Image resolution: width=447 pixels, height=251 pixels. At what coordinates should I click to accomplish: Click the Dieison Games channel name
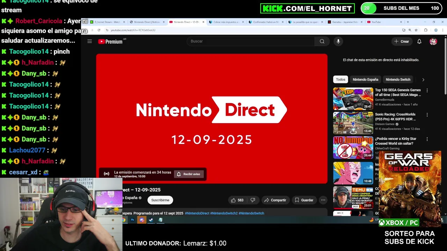tap(384, 124)
